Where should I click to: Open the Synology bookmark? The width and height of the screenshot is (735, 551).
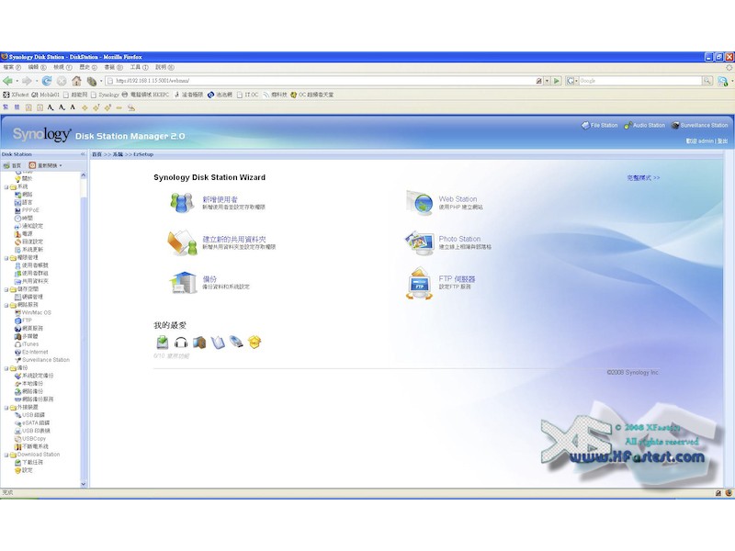pos(106,95)
